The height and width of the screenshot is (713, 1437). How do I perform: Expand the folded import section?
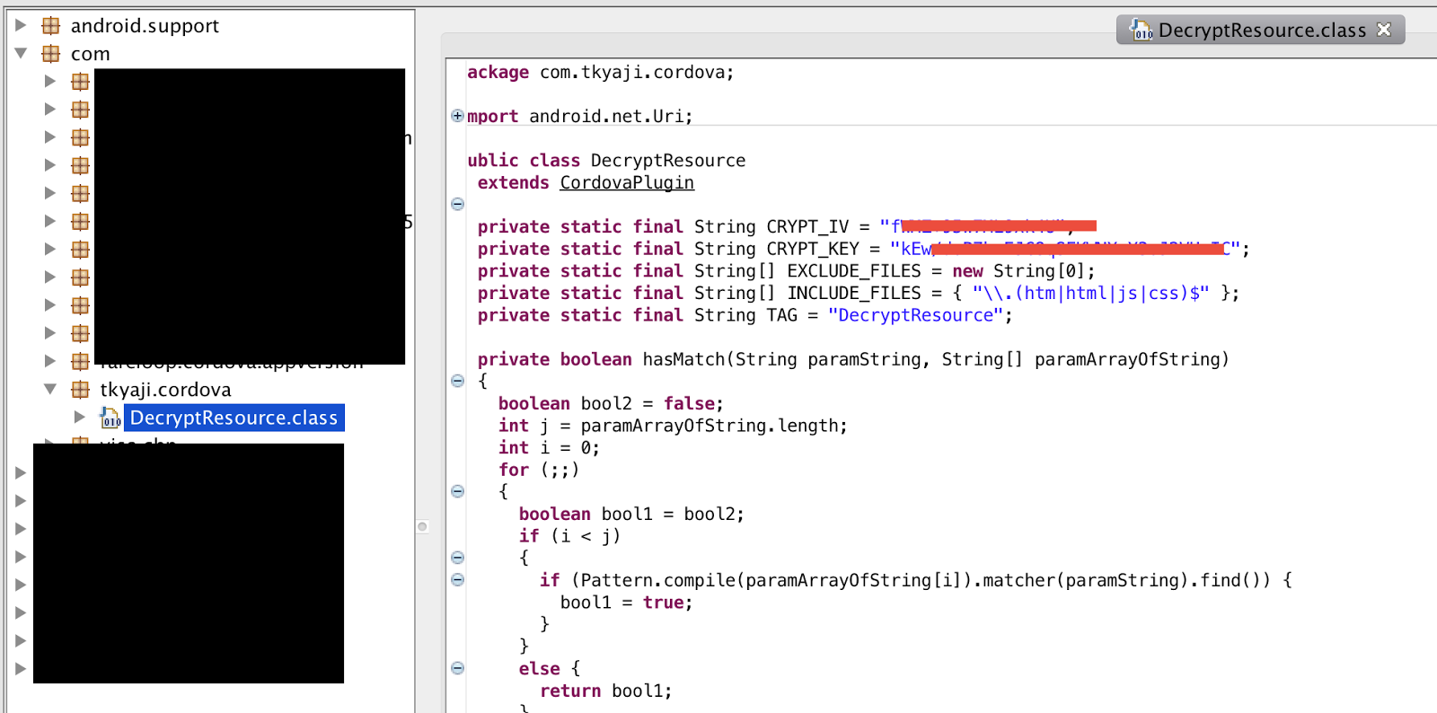457,116
